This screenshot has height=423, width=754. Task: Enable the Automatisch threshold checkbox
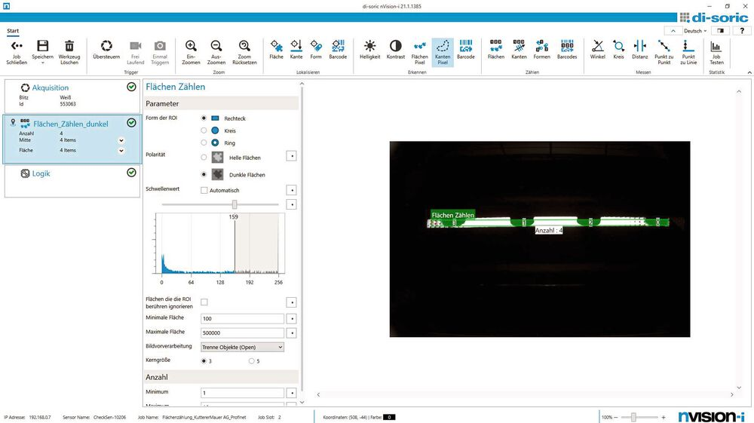point(204,190)
